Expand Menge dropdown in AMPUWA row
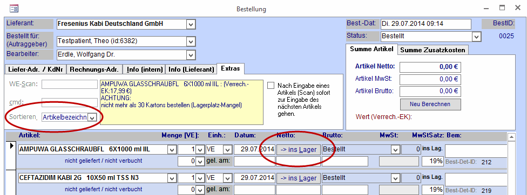Viewport: 527px width, 195px height. click(x=200, y=150)
